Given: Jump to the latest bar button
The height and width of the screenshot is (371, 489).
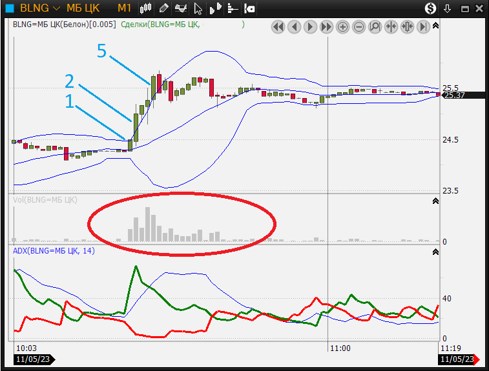Looking at the screenshot, I should (424, 27).
